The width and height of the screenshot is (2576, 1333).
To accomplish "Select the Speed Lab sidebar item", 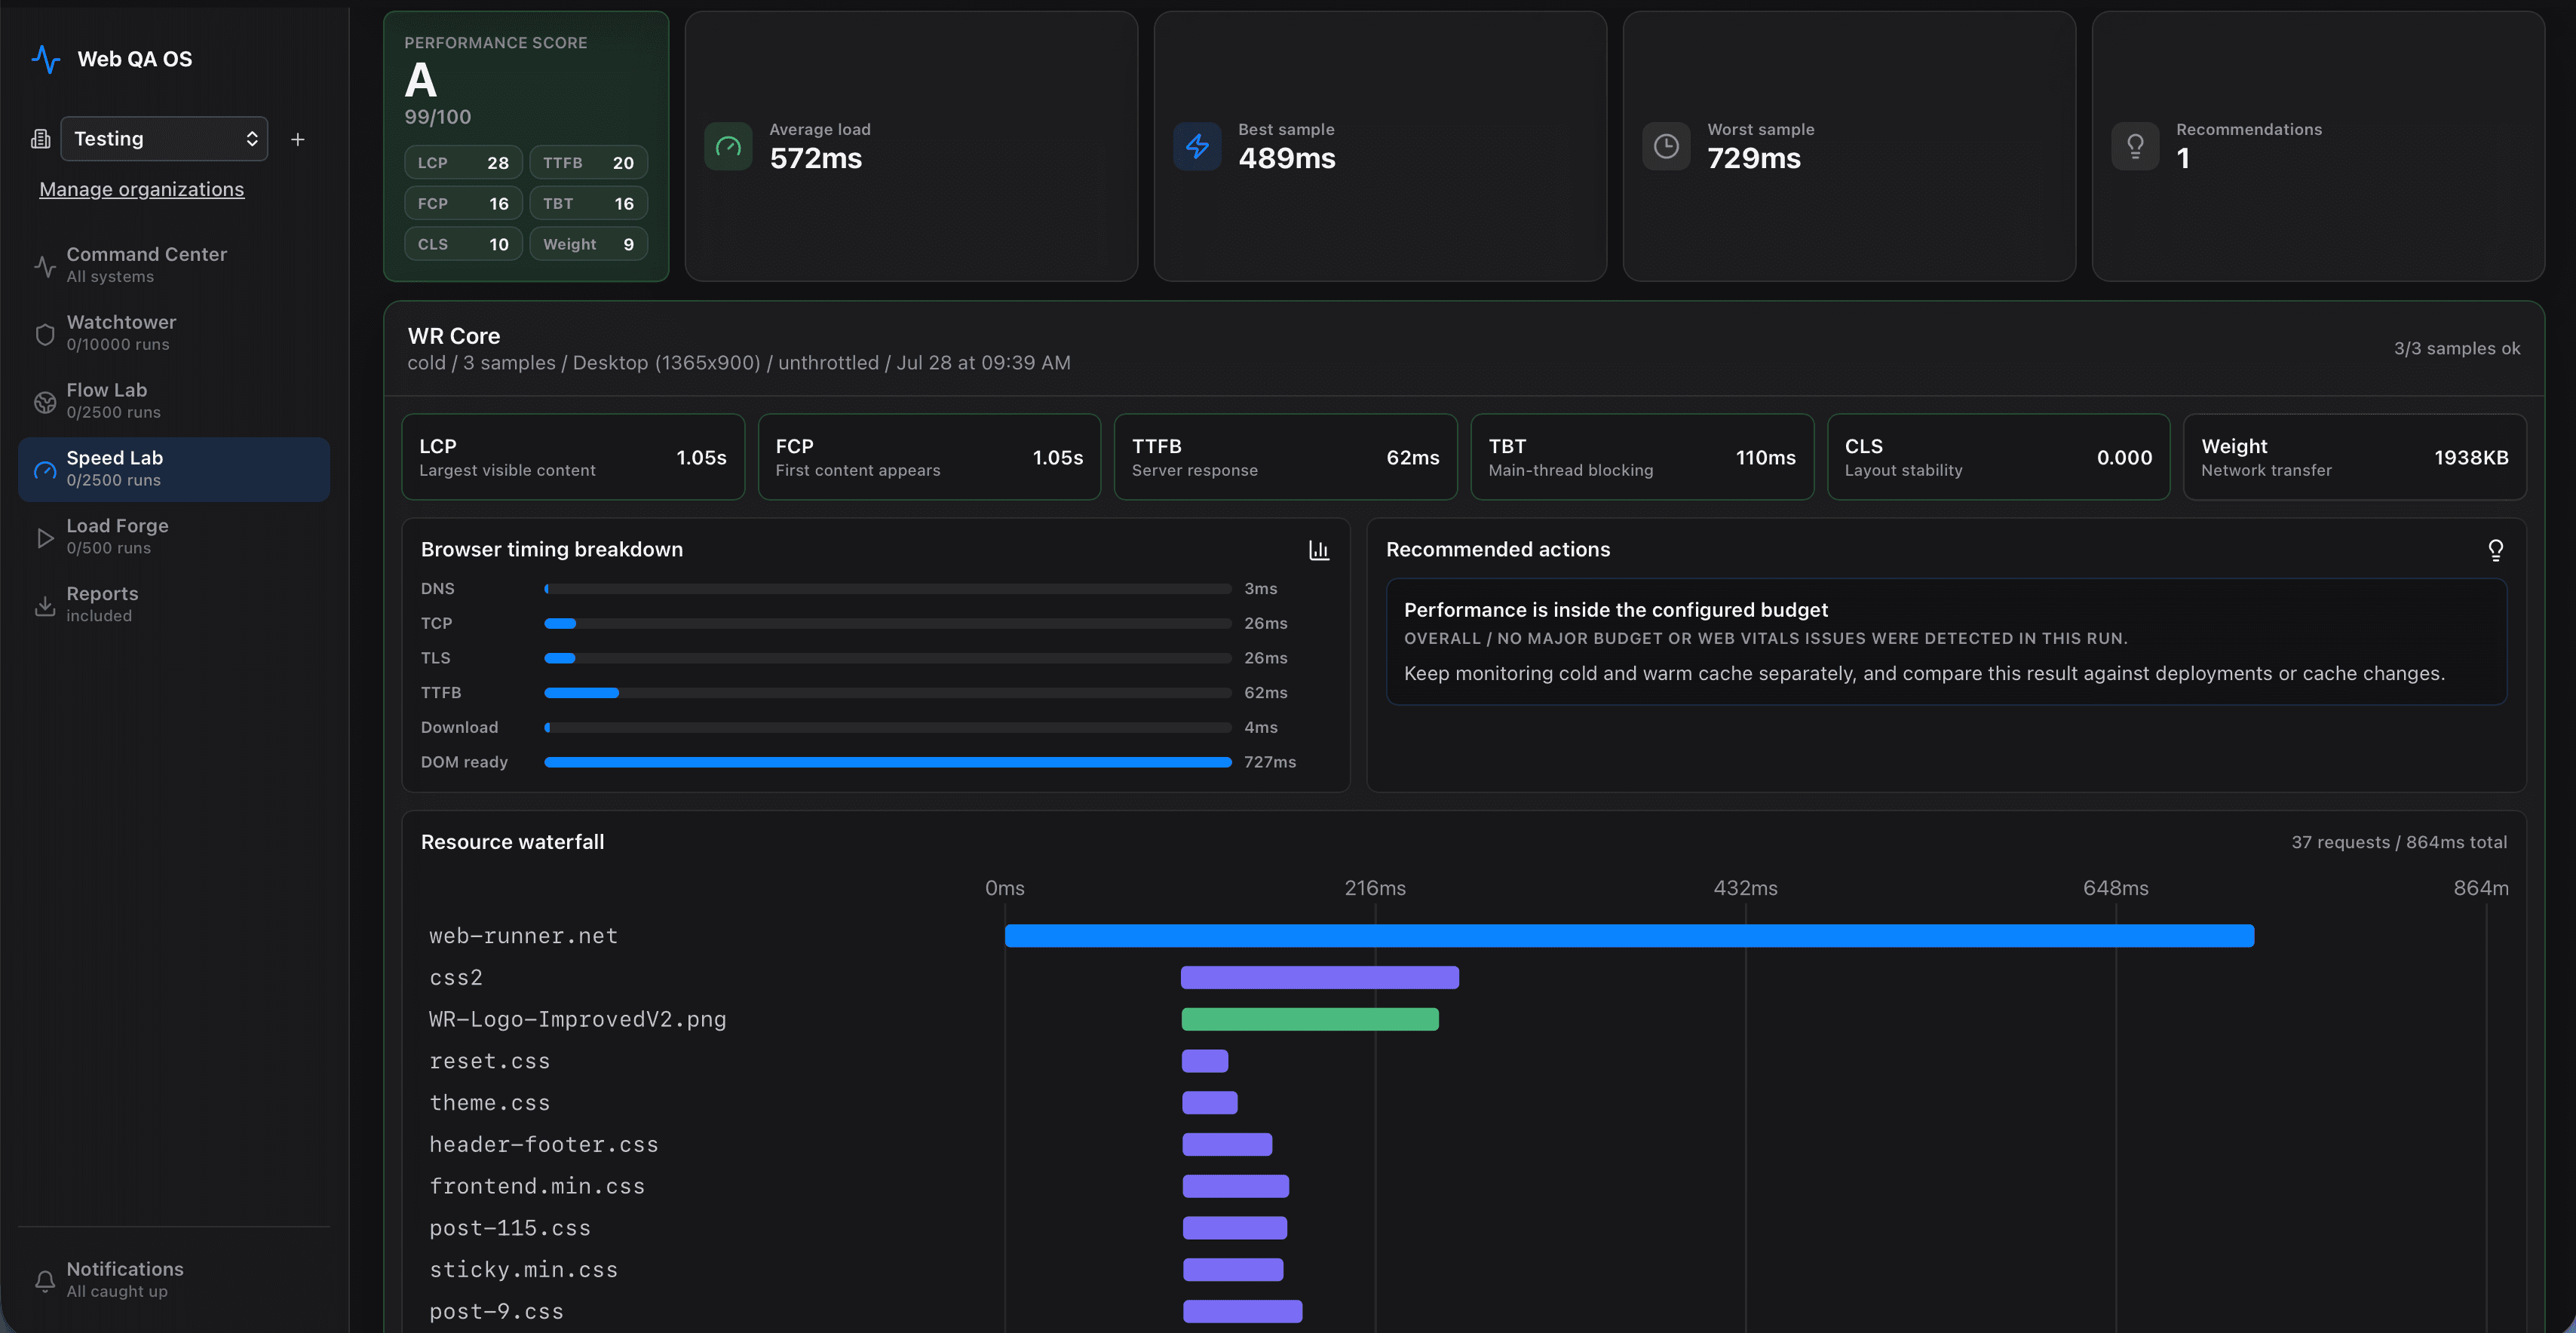I will pyautogui.click(x=174, y=469).
